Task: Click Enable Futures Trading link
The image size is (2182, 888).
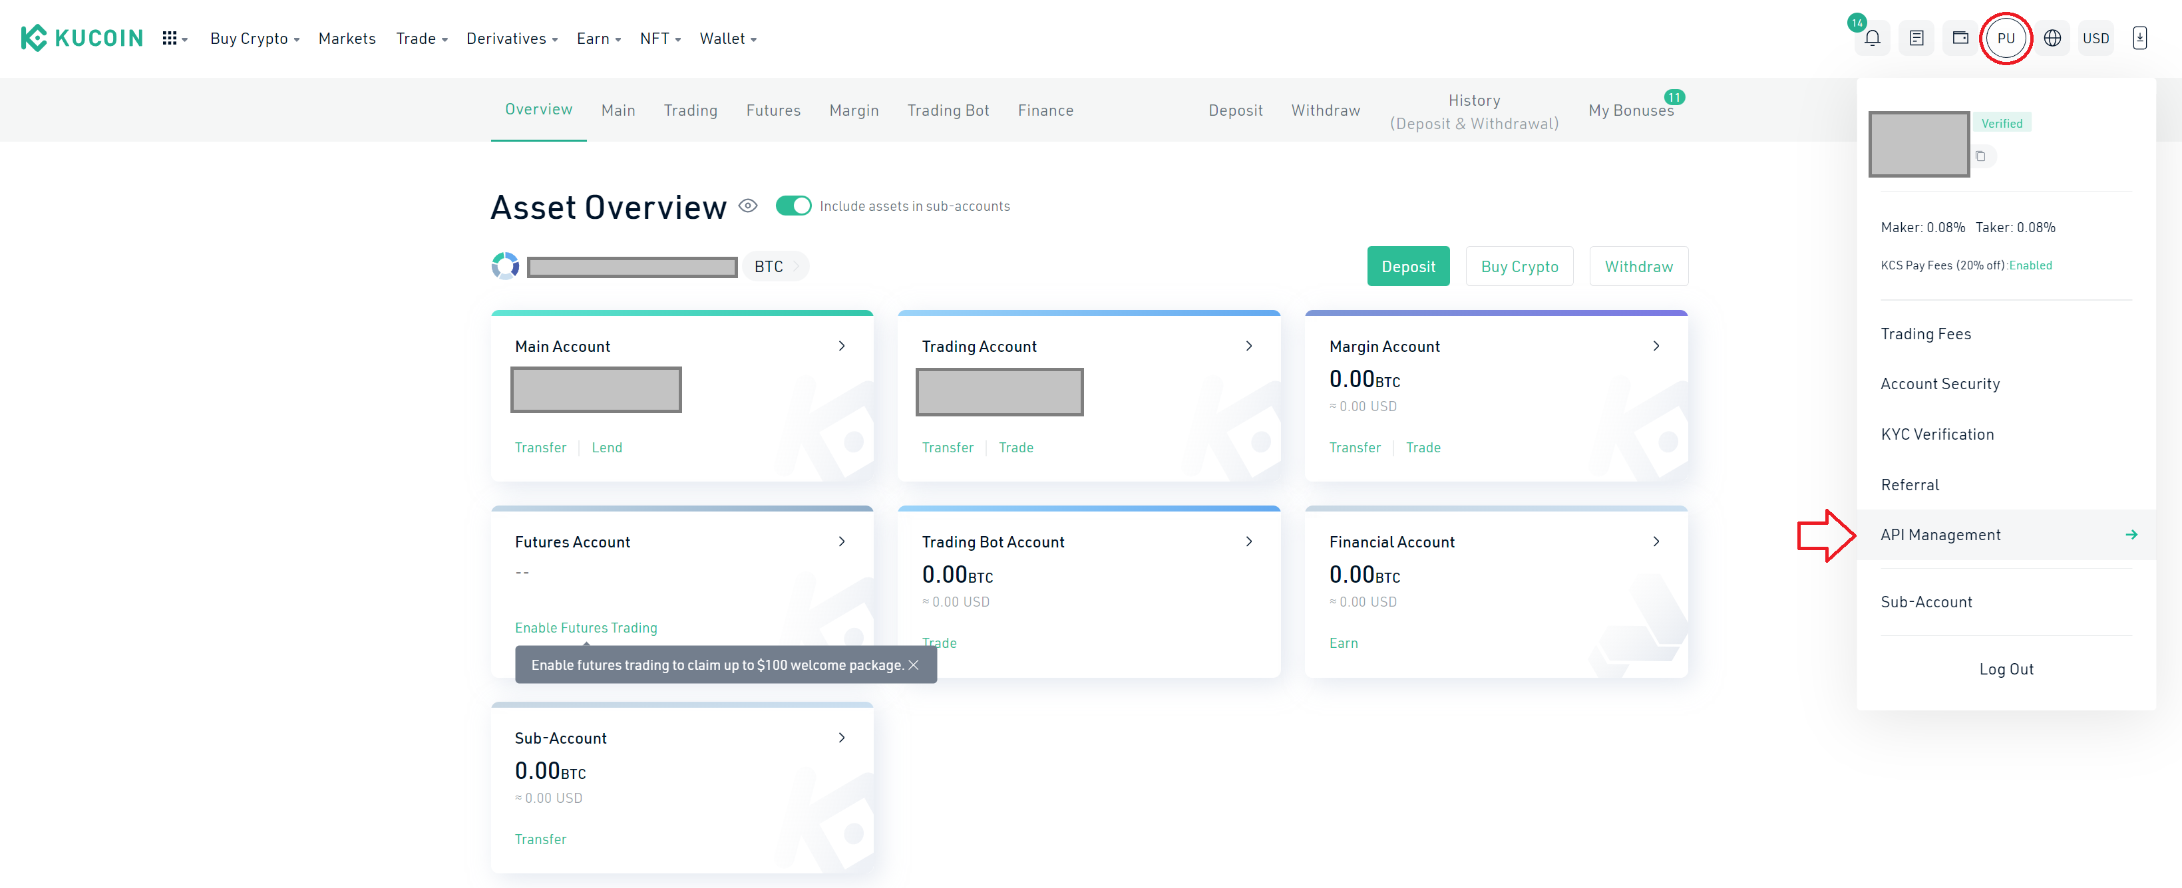Action: click(586, 627)
